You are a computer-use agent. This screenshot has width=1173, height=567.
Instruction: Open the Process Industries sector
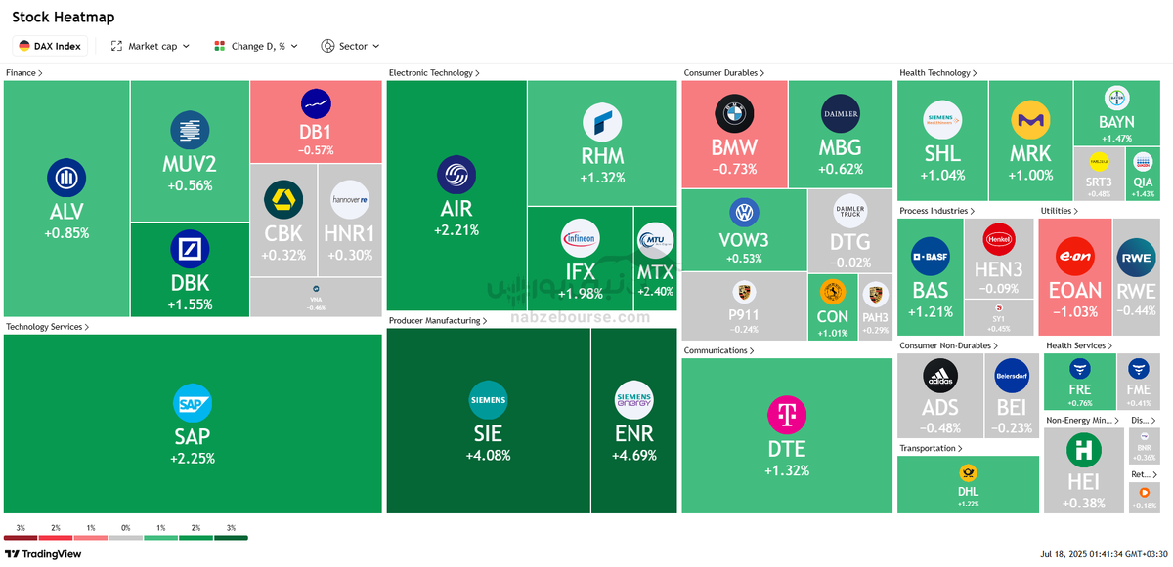pos(936,211)
